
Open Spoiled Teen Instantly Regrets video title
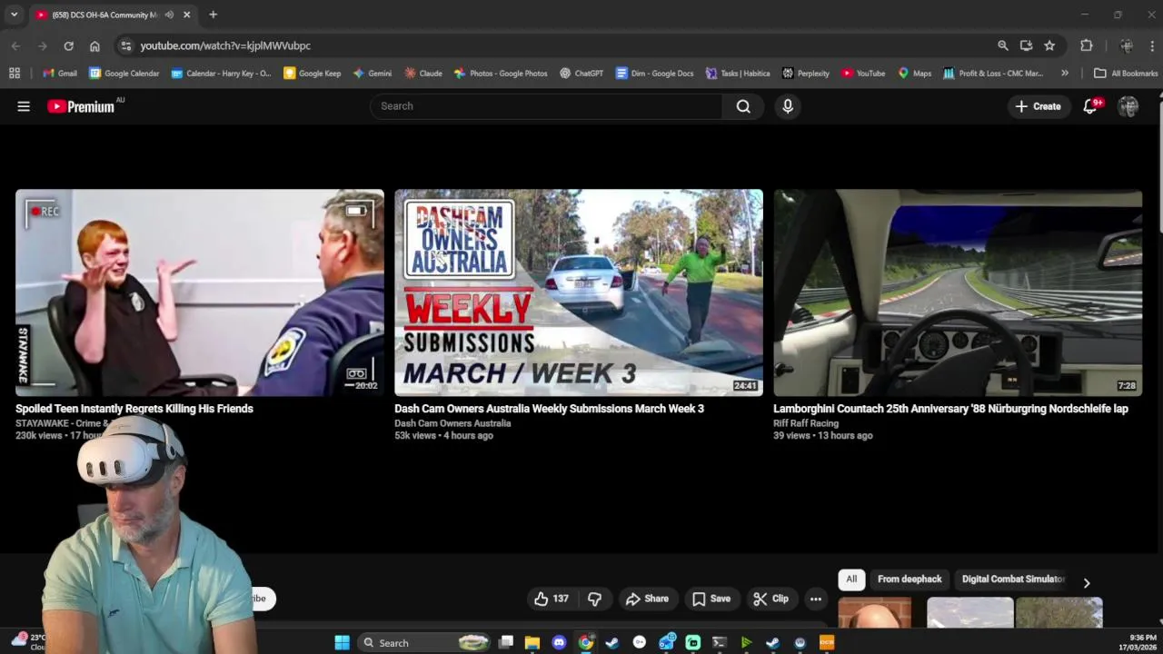(134, 409)
